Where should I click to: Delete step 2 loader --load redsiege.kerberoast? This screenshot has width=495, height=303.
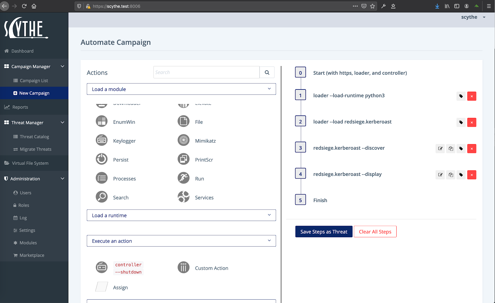pyautogui.click(x=472, y=122)
